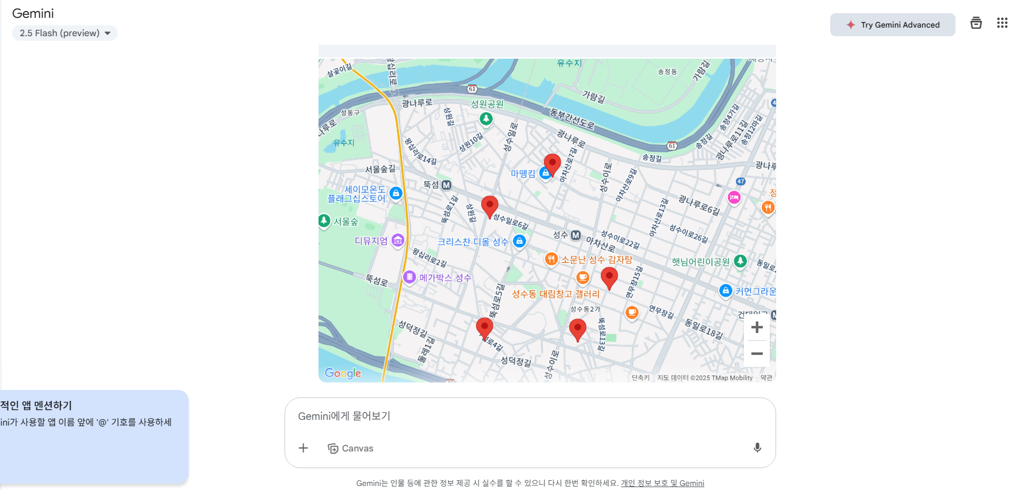1013x490 pixels.
Task: Click the red pin beside 성덕정길 at lower left
Action: (485, 329)
